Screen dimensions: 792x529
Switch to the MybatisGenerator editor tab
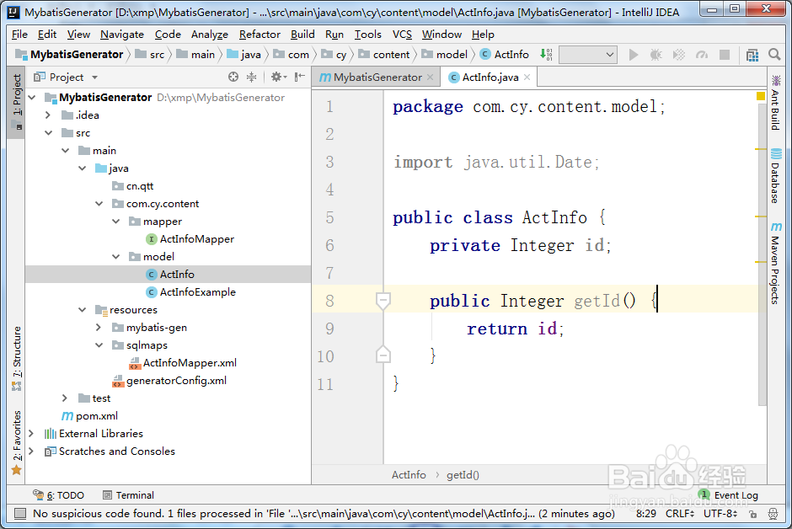click(377, 77)
